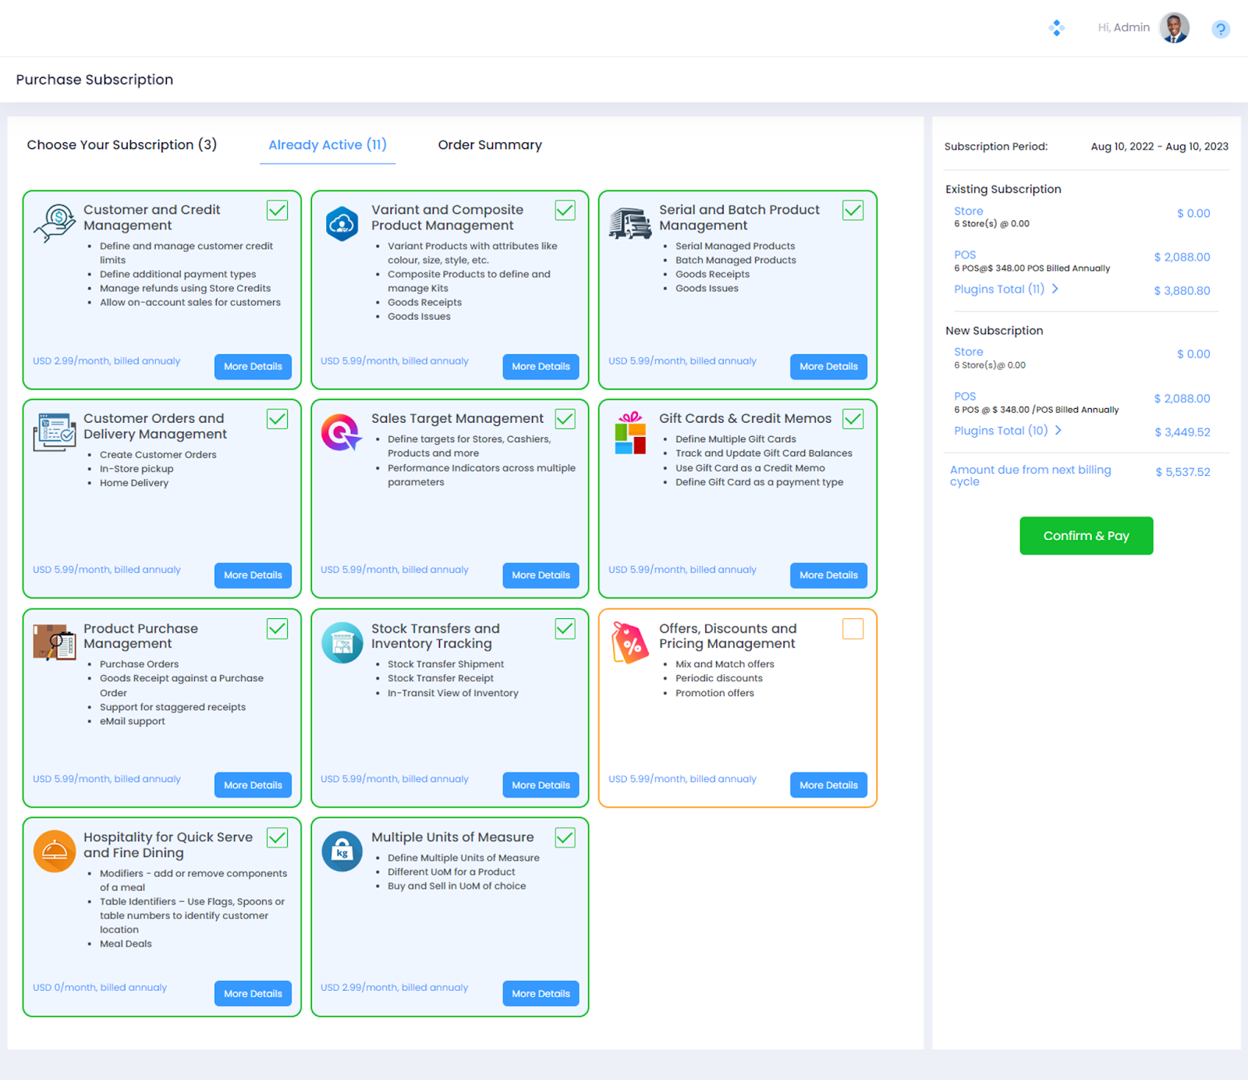Click the Variant and Composite Product icon
The image size is (1248, 1080).
[342, 224]
